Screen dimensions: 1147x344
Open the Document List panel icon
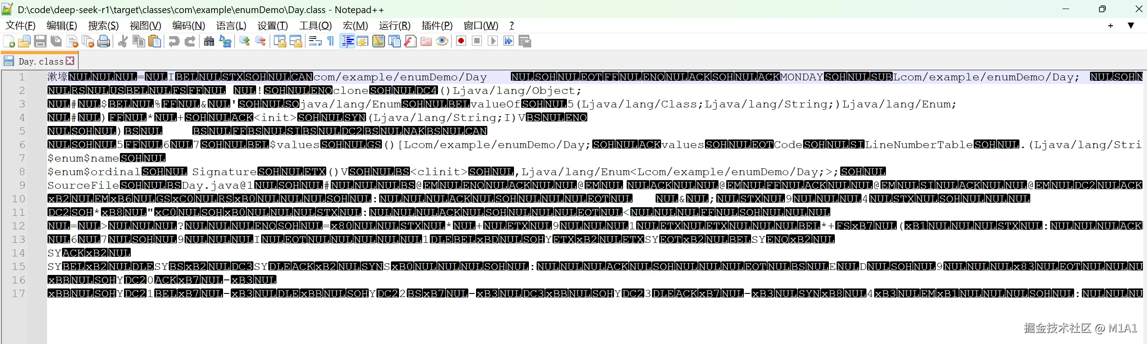(x=395, y=42)
